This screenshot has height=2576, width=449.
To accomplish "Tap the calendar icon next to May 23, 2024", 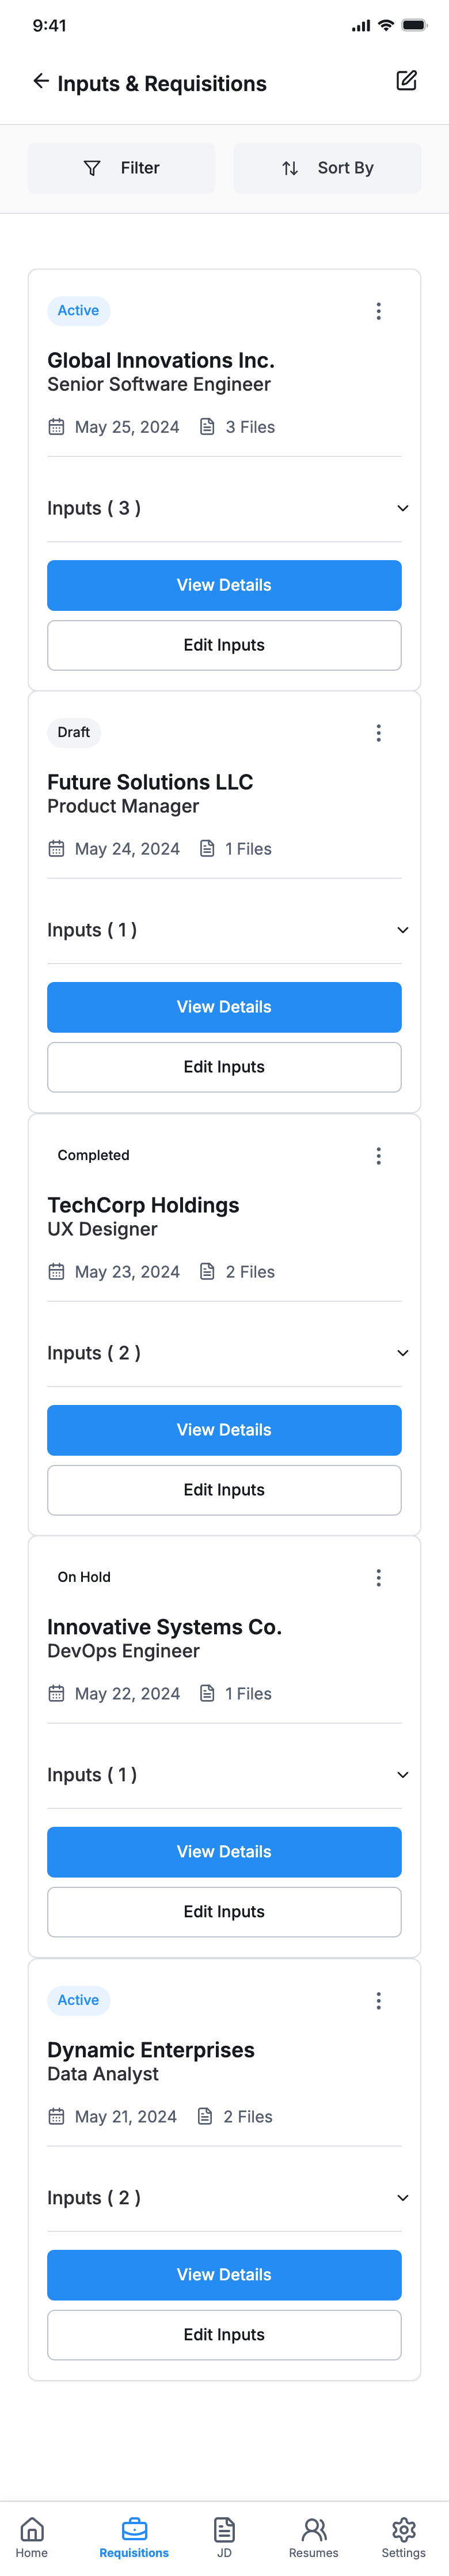I will 57,1271.
